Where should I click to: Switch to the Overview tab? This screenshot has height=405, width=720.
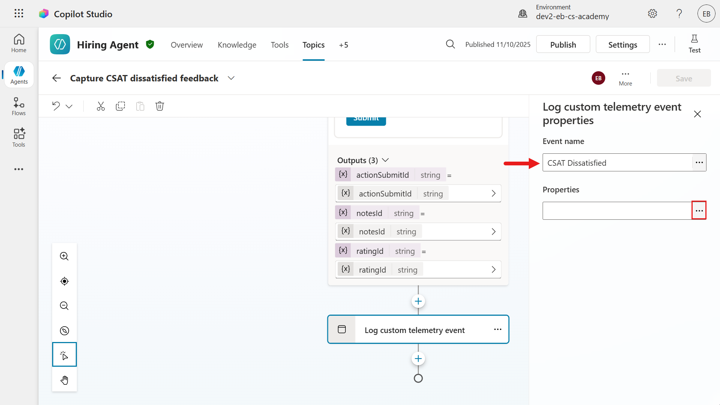pos(187,45)
